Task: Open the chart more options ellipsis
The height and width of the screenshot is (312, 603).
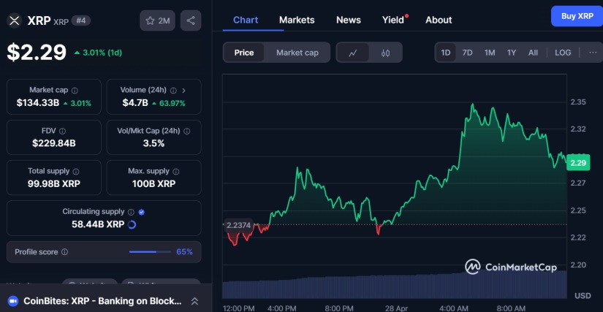Action: click(x=592, y=53)
